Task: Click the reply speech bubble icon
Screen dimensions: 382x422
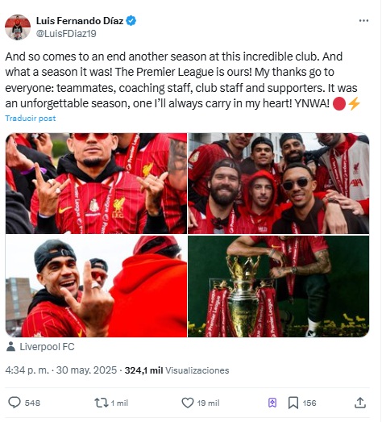Action: [15, 403]
